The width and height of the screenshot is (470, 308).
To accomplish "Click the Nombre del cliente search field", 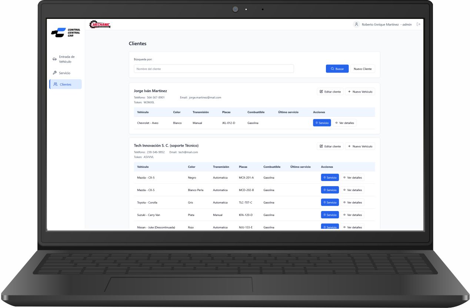I will pos(214,69).
